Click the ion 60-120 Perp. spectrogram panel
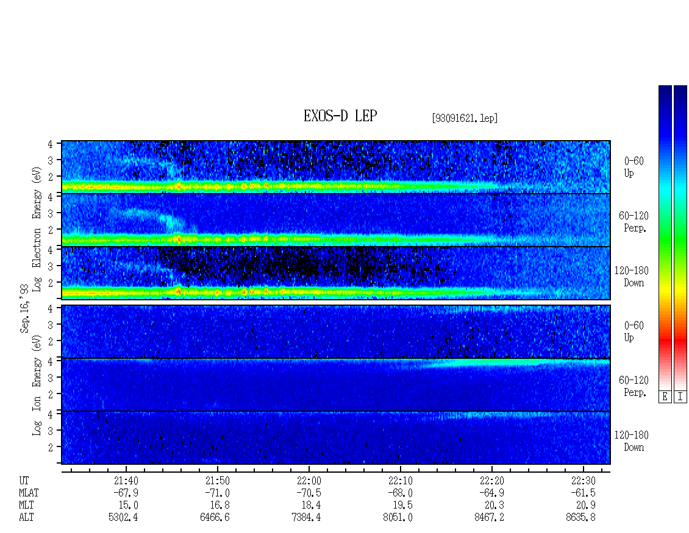The height and width of the screenshot is (533, 689). click(x=336, y=384)
